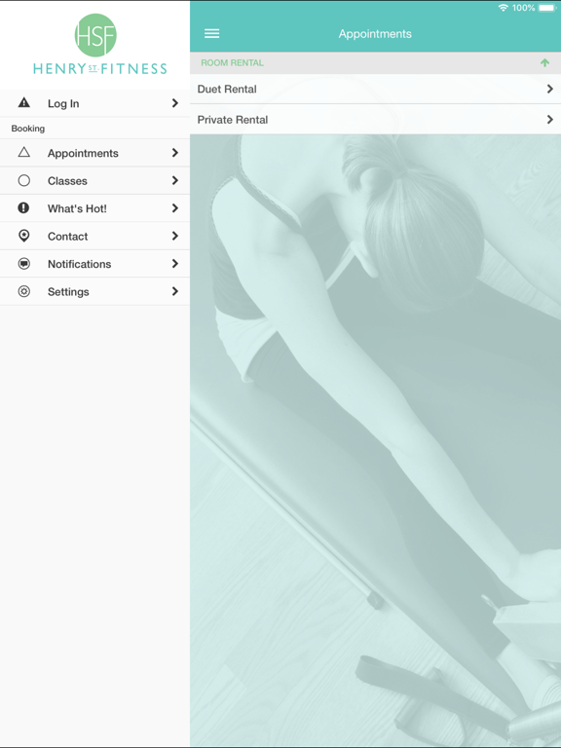The width and height of the screenshot is (561, 748).
Task: Open the Private Rental chevron
Action: [550, 119]
